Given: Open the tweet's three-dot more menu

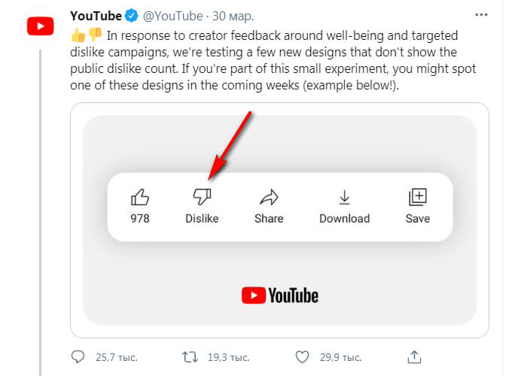Looking at the screenshot, I should (x=482, y=16).
